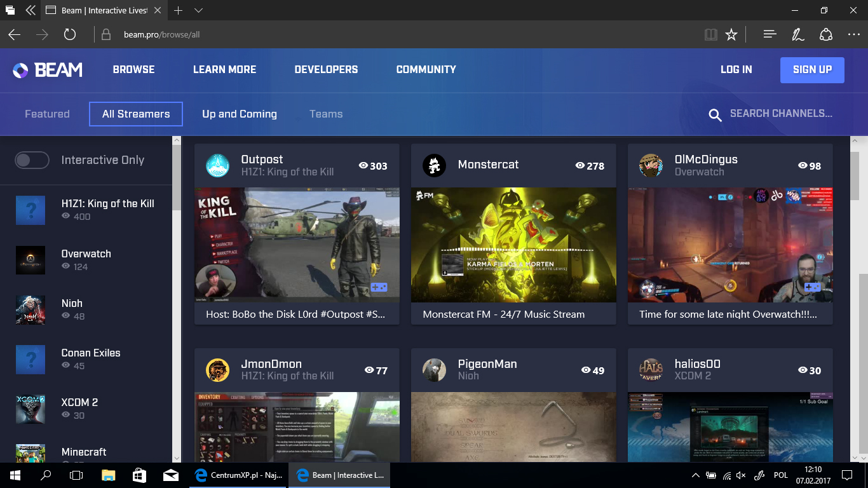
Task: Click LOG IN link
Action: (x=736, y=70)
